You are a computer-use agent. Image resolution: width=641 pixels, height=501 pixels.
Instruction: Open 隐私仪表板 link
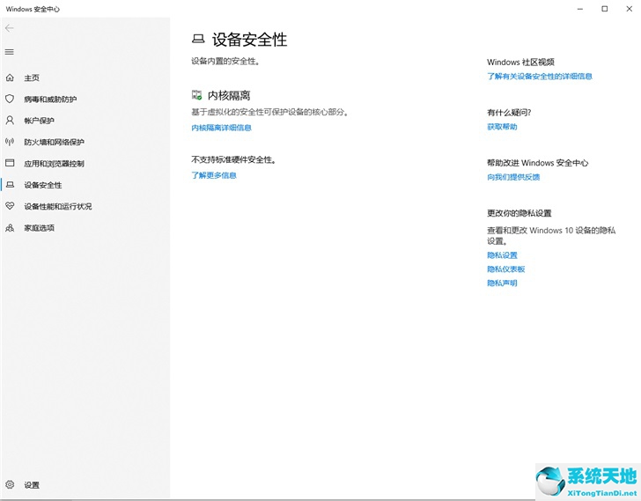tap(505, 269)
